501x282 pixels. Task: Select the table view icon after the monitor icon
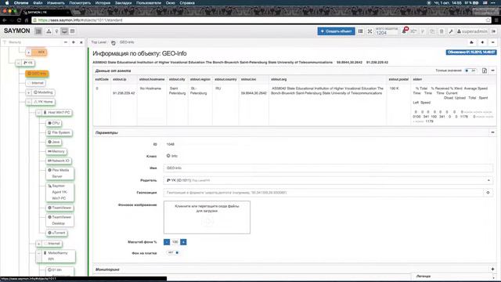[73, 31]
